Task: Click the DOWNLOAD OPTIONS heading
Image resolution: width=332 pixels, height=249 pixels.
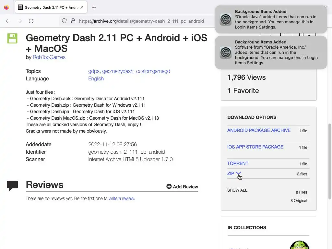Action: 252,117
